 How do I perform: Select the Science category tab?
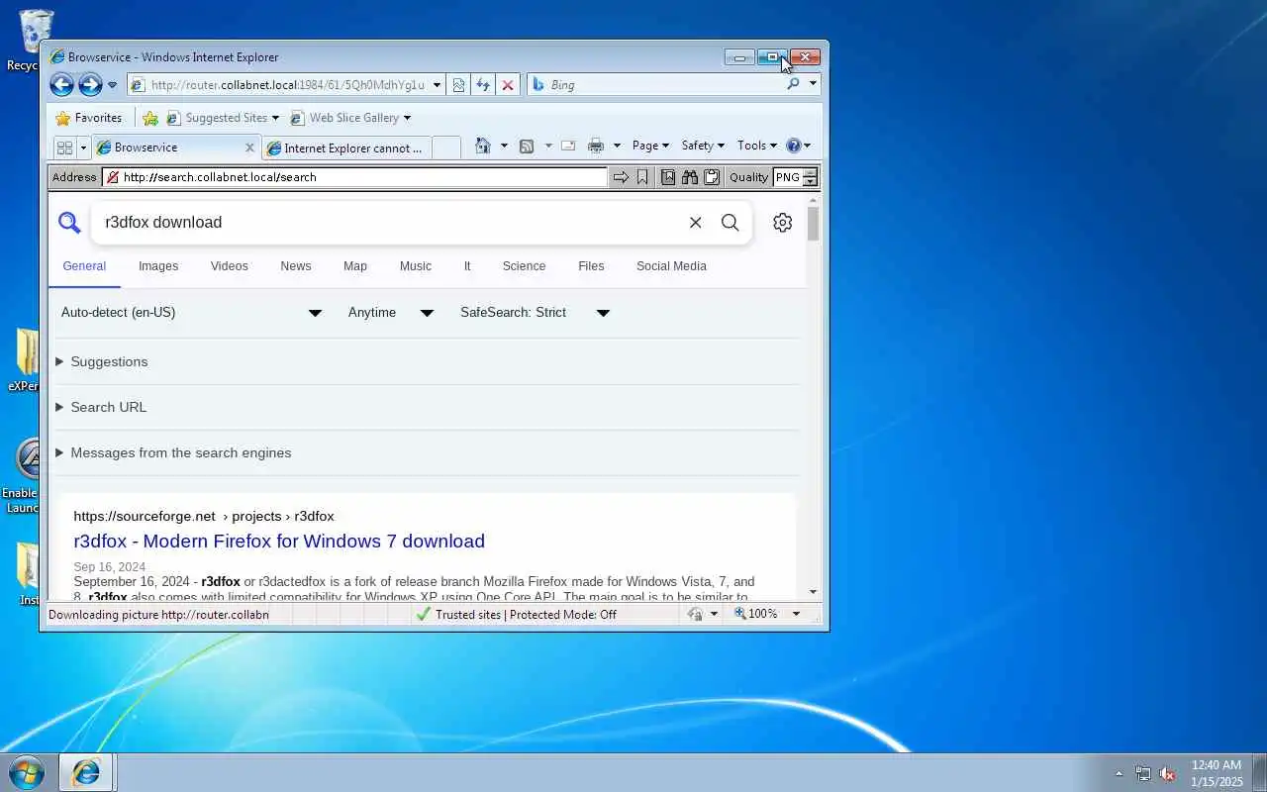(524, 266)
